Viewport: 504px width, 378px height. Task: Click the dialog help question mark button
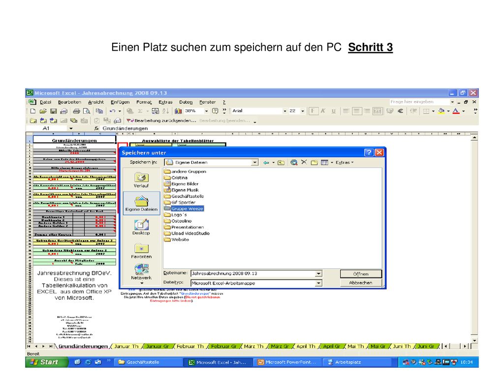click(x=369, y=153)
